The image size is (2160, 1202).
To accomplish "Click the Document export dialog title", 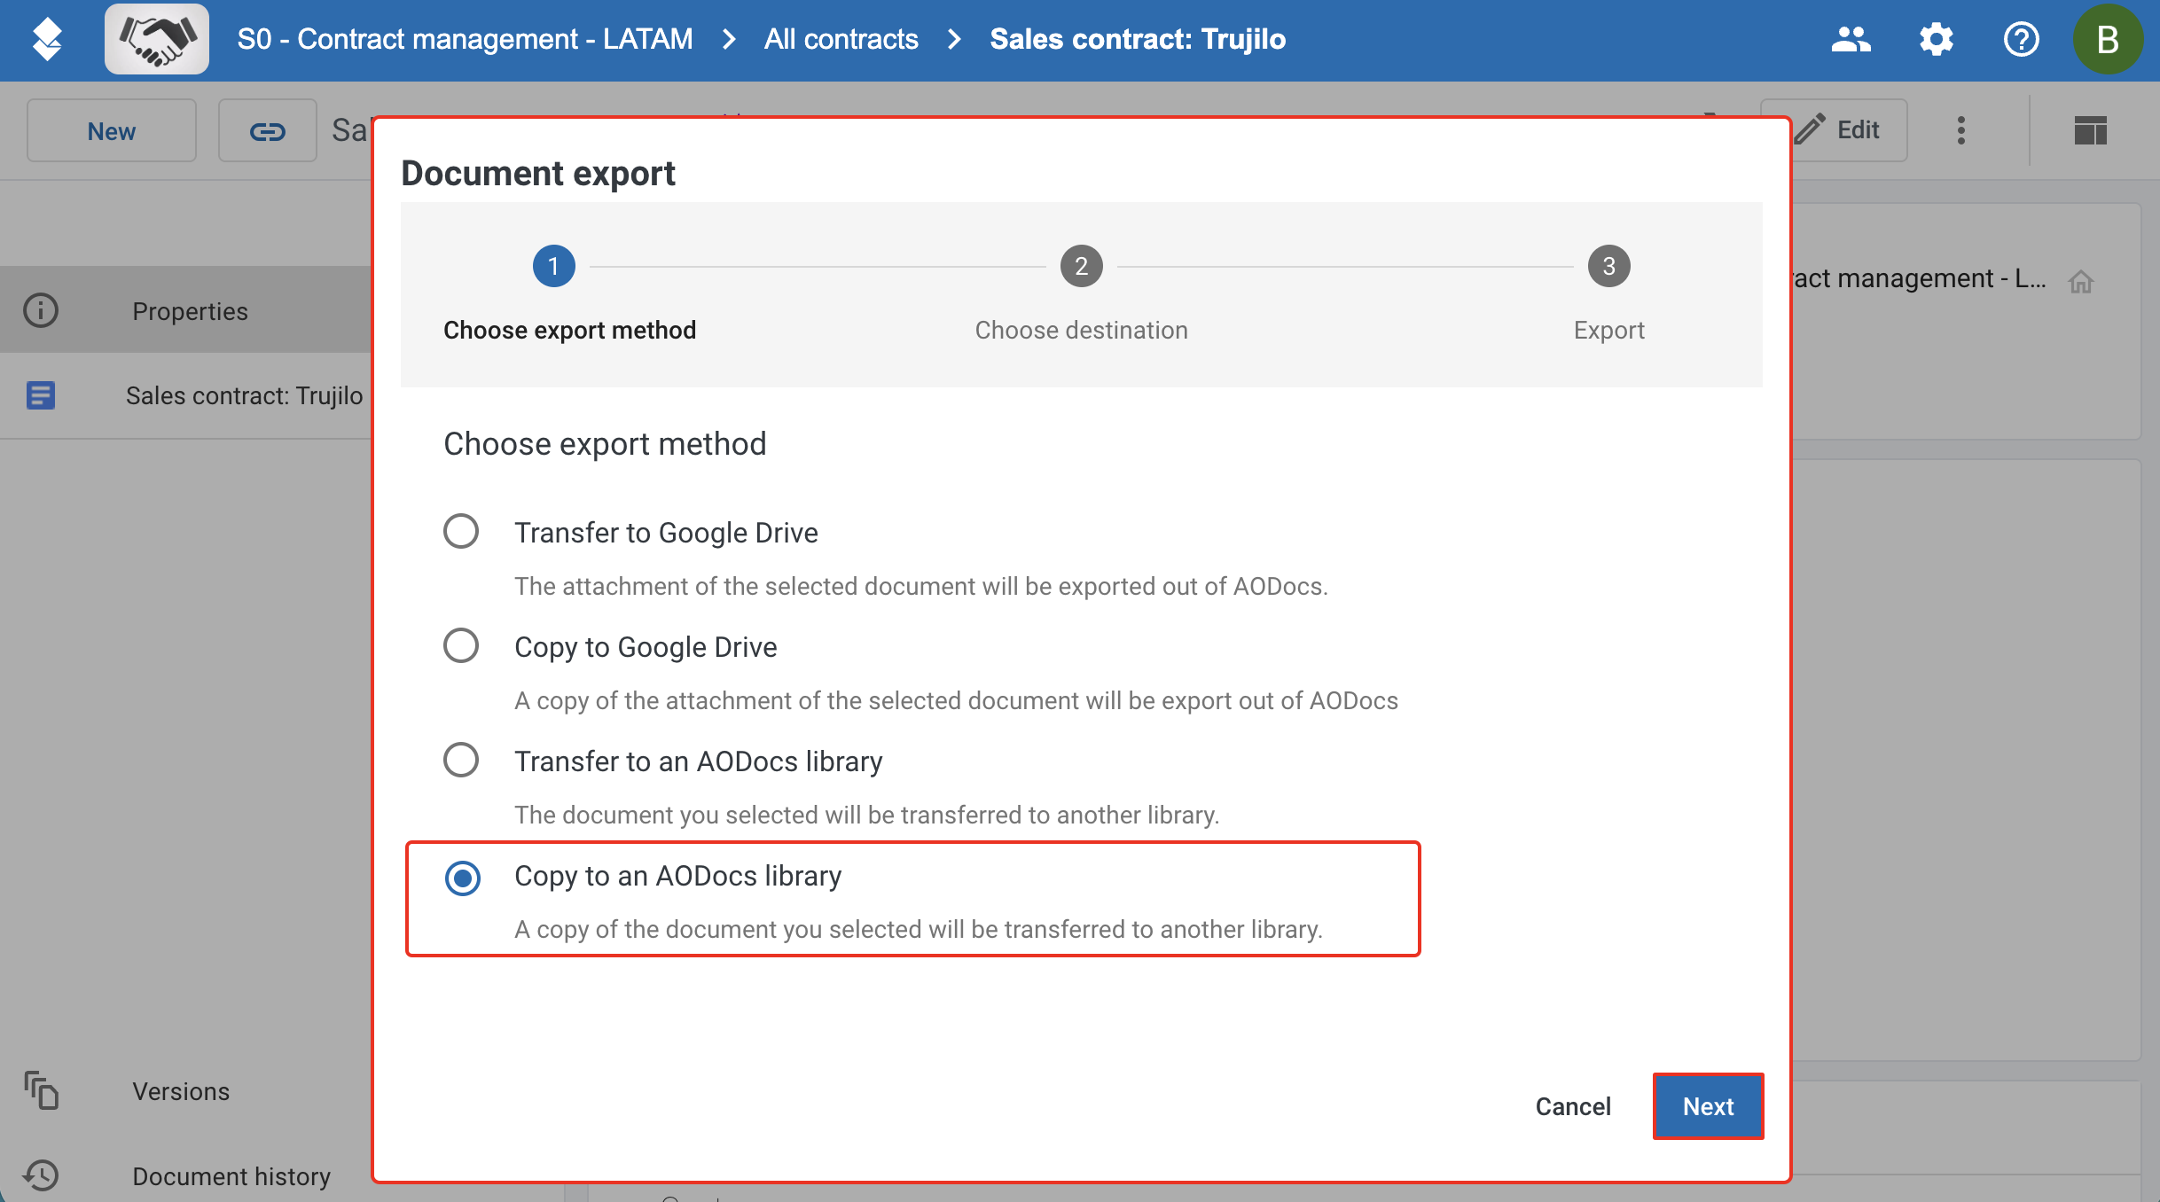I will click(538, 174).
